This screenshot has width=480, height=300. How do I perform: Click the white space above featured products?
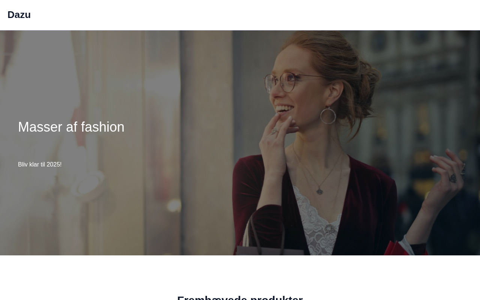point(240,274)
